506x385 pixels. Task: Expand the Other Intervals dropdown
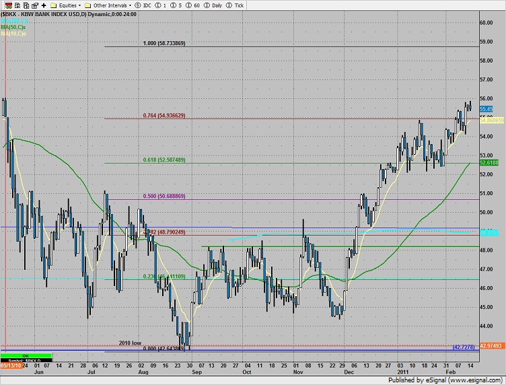tap(110, 5)
